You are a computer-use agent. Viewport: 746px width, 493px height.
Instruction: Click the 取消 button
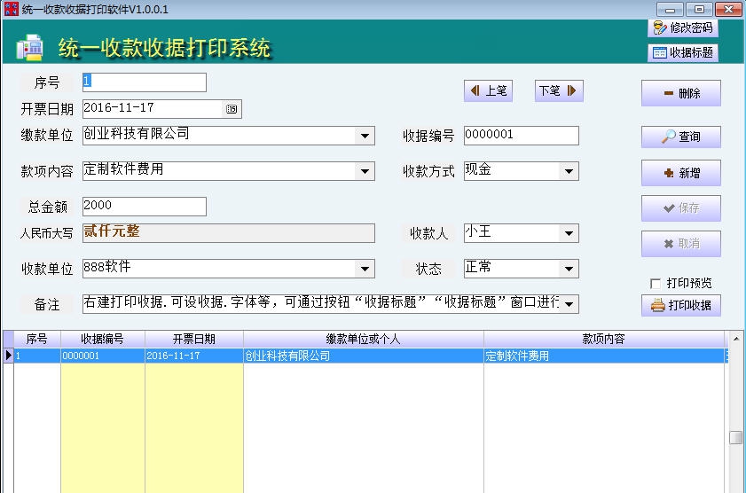click(681, 244)
